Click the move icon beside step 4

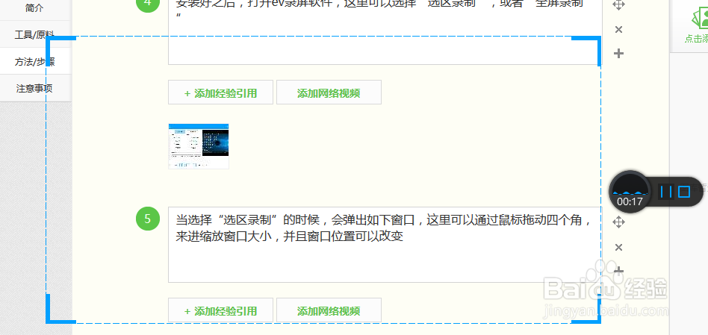pos(619,5)
